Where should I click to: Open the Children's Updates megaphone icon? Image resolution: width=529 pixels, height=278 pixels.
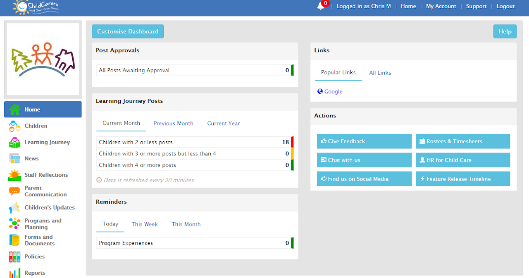click(x=14, y=208)
